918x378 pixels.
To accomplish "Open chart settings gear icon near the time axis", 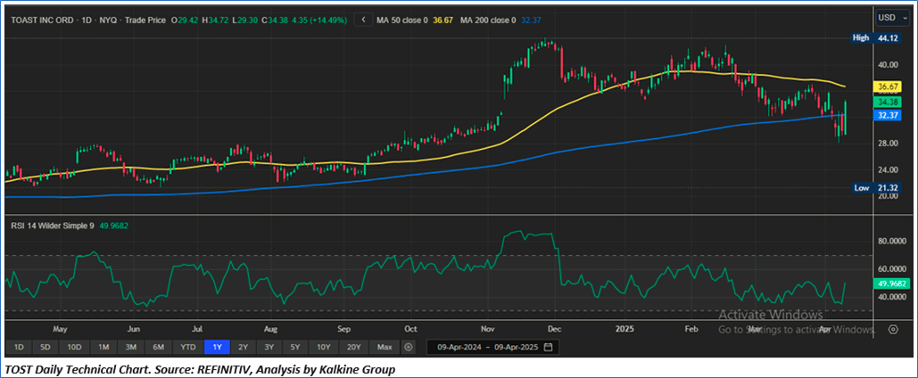I will tap(893, 330).
